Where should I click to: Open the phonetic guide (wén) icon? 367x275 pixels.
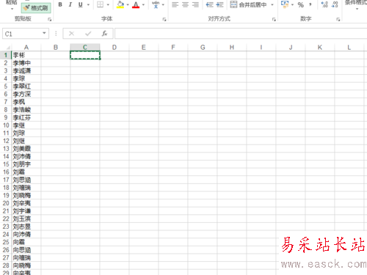[x=156, y=4]
